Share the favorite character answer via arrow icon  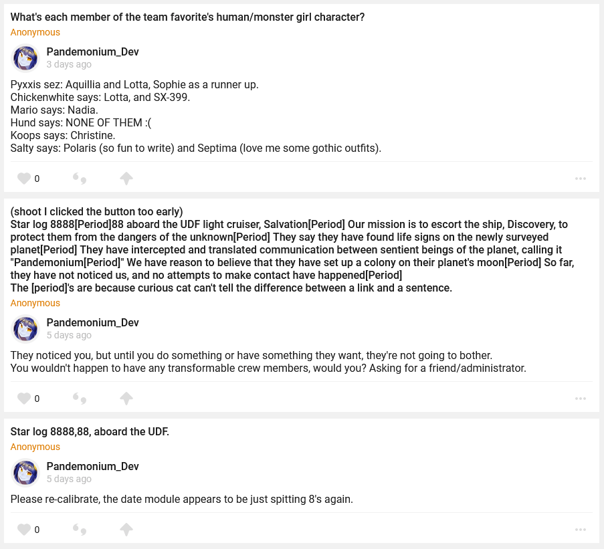coord(126,179)
